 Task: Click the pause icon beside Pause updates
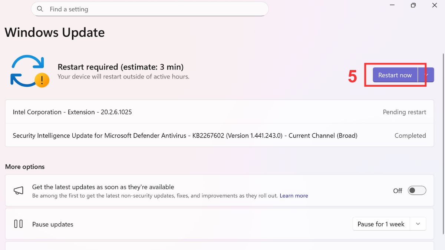pos(18,224)
